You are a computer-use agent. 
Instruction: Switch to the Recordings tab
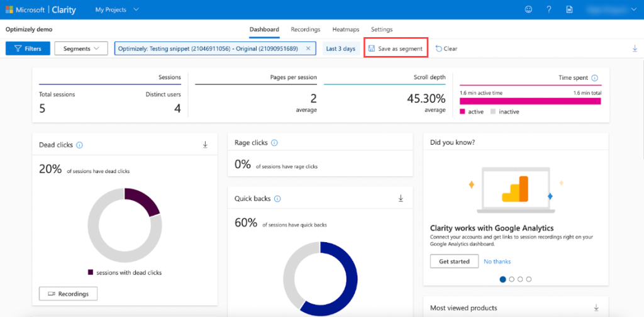point(305,30)
